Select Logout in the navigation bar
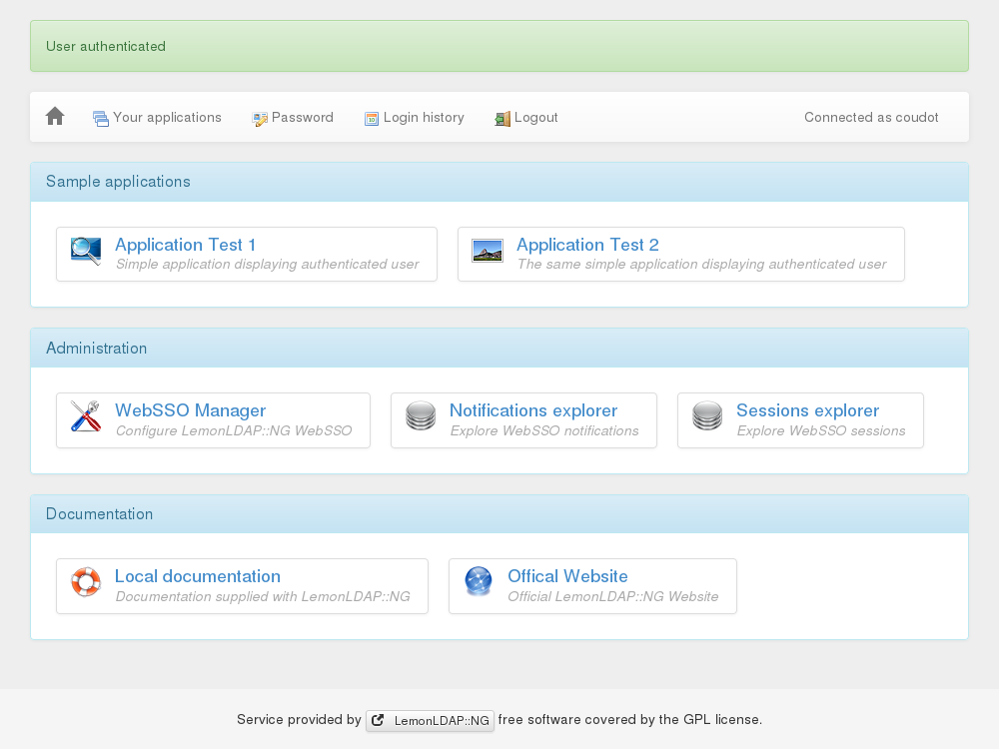Image resolution: width=999 pixels, height=749 pixels. coord(526,117)
